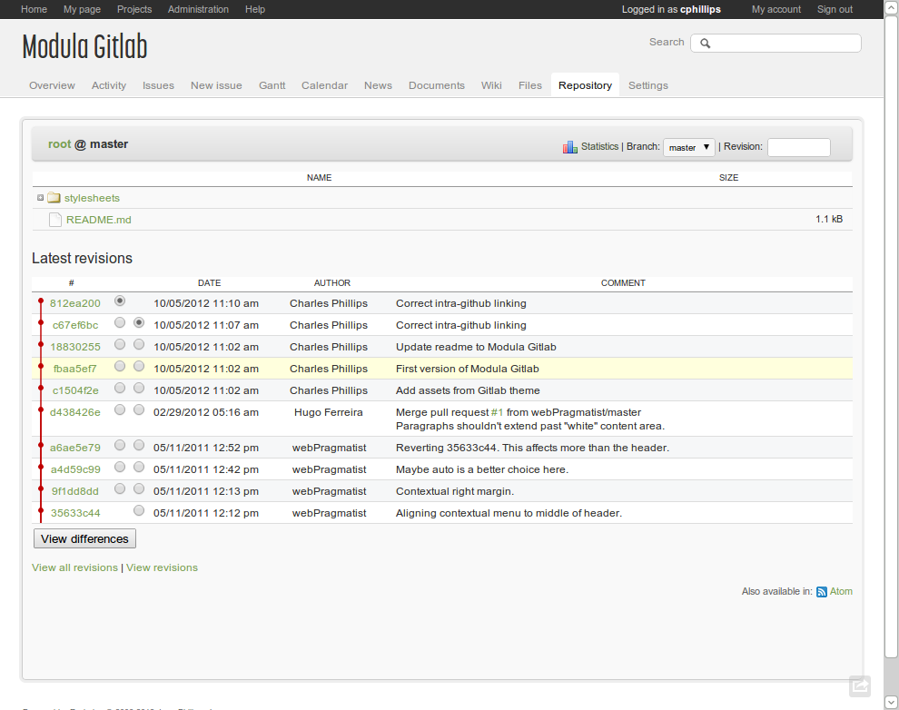Image resolution: width=899 pixels, height=710 pixels.
Task: Open repository Statistics chart icon
Action: (x=569, y=147)
